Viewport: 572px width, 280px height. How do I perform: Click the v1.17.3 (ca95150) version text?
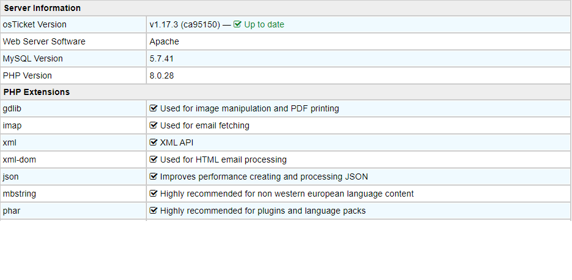click(185, 24)
